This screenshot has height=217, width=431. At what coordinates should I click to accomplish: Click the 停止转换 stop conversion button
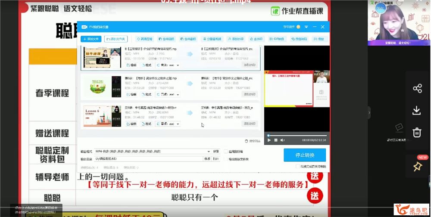click(305, 155)
